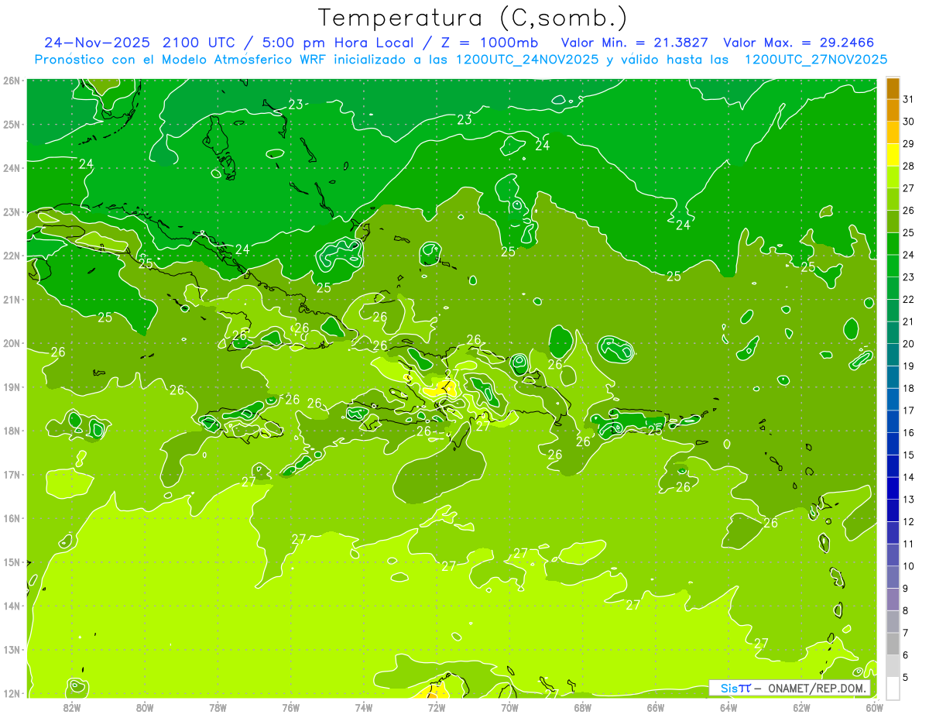Pick the yellow legend swatch between 28 and 29

[893, 154]
